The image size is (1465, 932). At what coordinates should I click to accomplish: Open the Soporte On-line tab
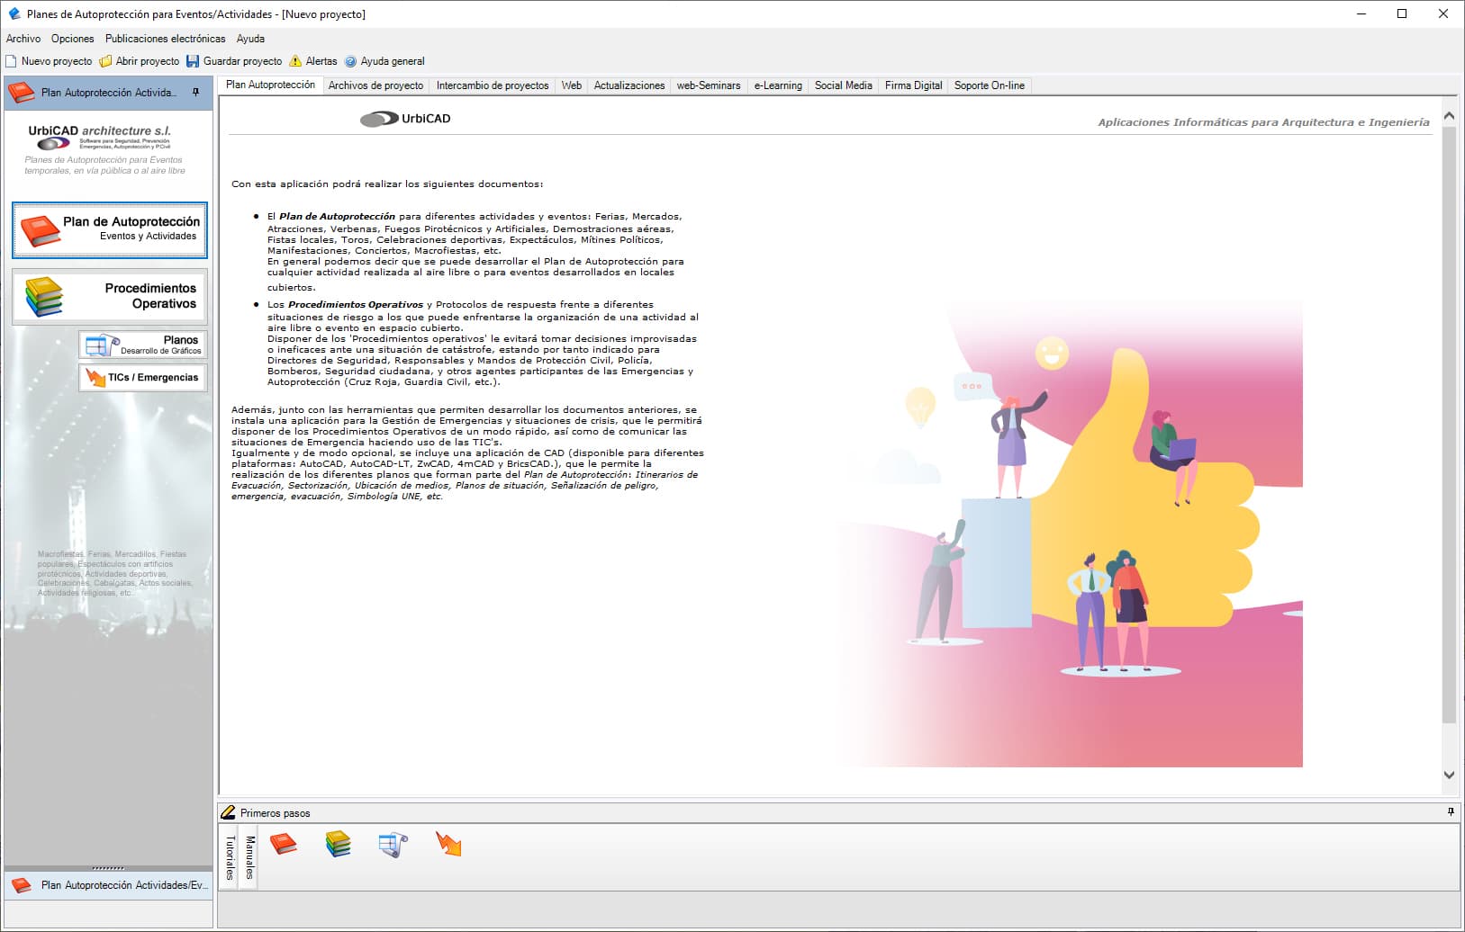point(990,85)
